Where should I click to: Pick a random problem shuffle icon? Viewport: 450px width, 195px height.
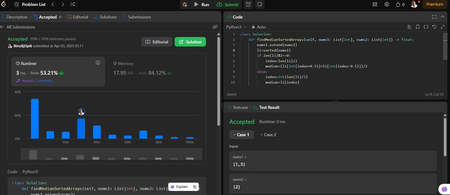coord(72,4)
